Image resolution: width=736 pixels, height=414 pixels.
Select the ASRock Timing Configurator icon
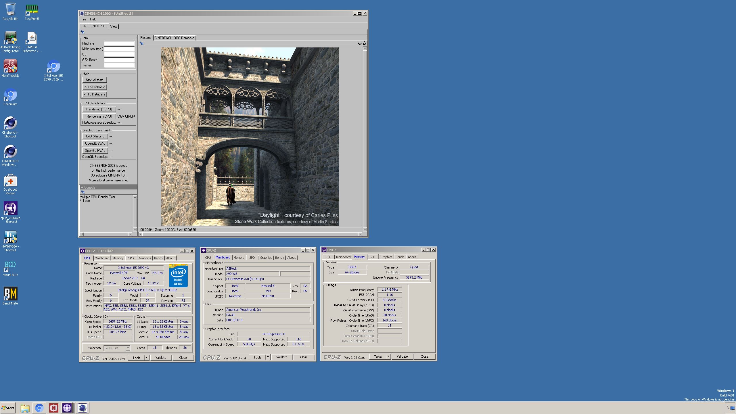pos(10,42)
